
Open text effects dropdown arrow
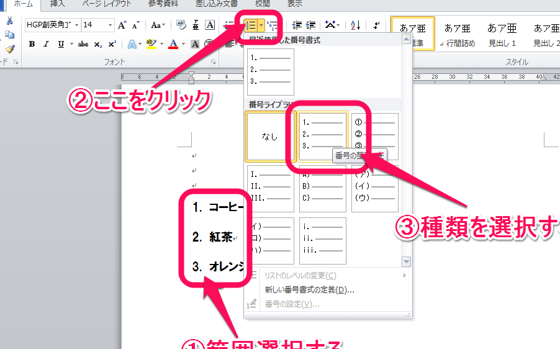(x=140, y=44)
